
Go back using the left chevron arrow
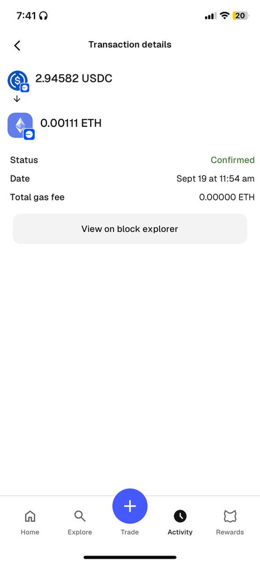17,45
